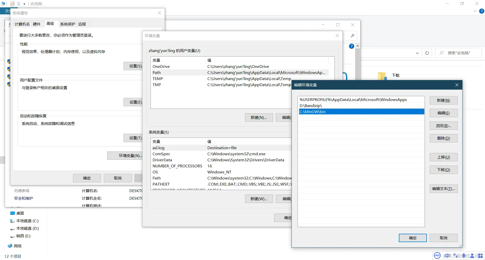Click the This PC icon in Explorer title bar
Image resolution: width=485 pixels, height=260 pixels.
(3, 4)
